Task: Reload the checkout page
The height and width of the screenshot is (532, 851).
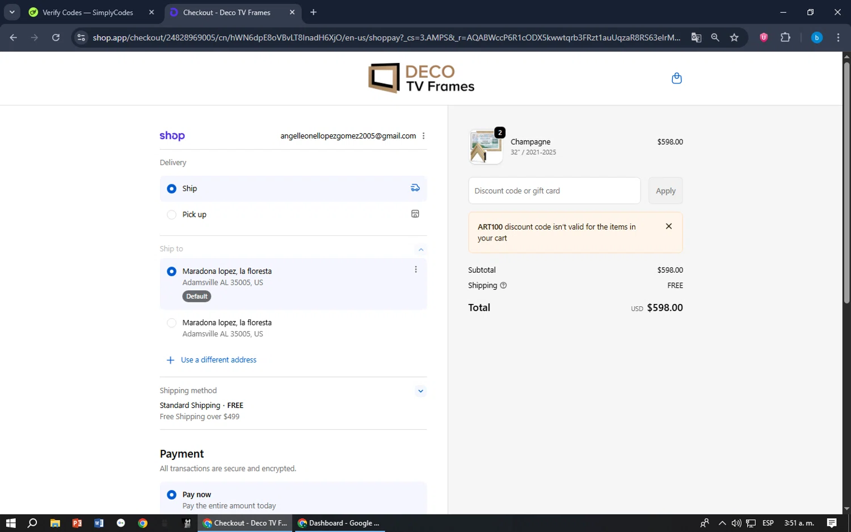Action: pyautogui.click(x=56, y=37)
